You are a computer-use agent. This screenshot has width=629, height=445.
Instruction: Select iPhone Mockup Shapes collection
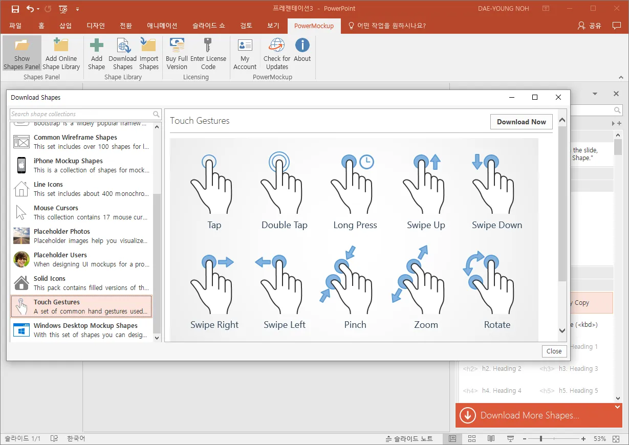click(x=81, y=165)
